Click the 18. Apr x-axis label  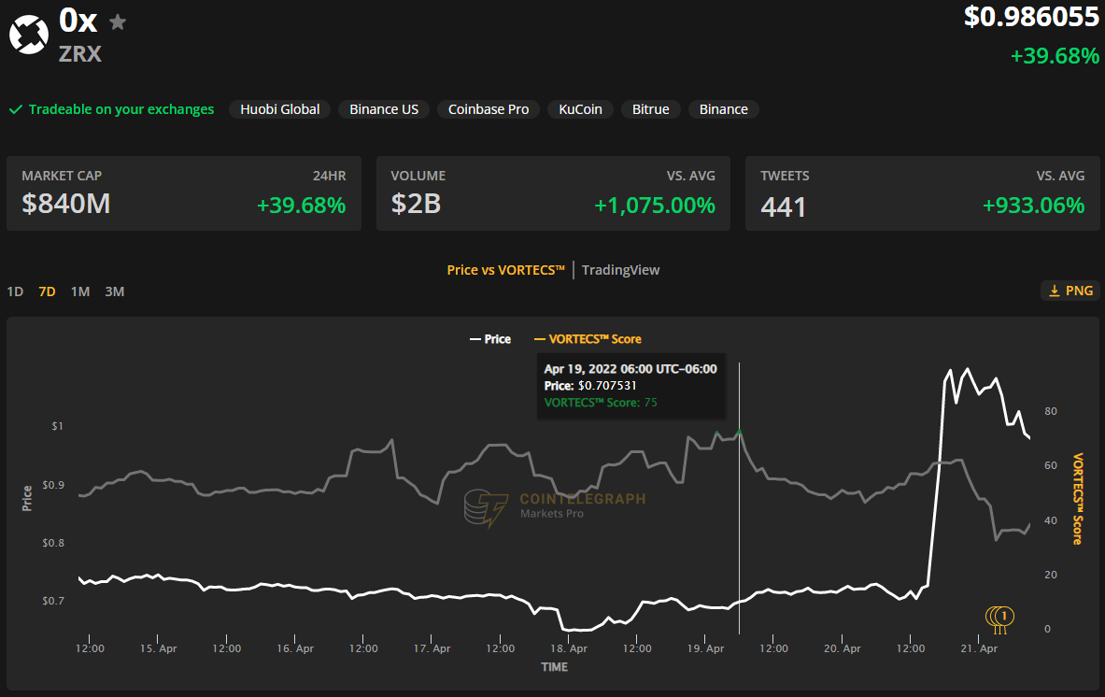(569, 648)
